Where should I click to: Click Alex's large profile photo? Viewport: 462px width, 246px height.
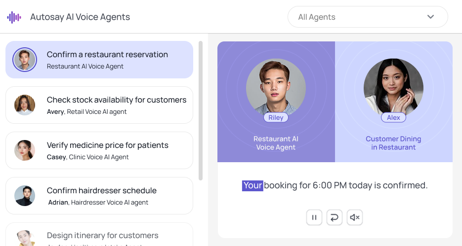tap(393, 88)
